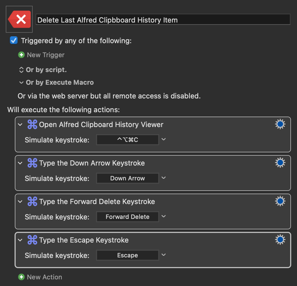Click the New Action label
The width and height of the screenshot is (297, 286).
tap(44, 277)
